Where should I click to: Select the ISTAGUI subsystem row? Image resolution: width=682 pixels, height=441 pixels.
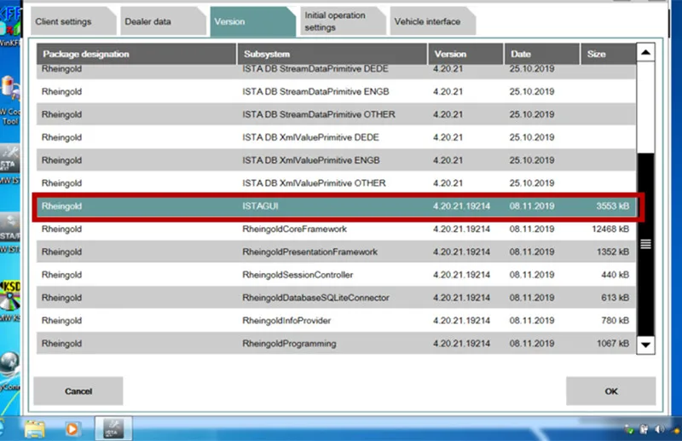pyautogui.click(x=336, y=206)
